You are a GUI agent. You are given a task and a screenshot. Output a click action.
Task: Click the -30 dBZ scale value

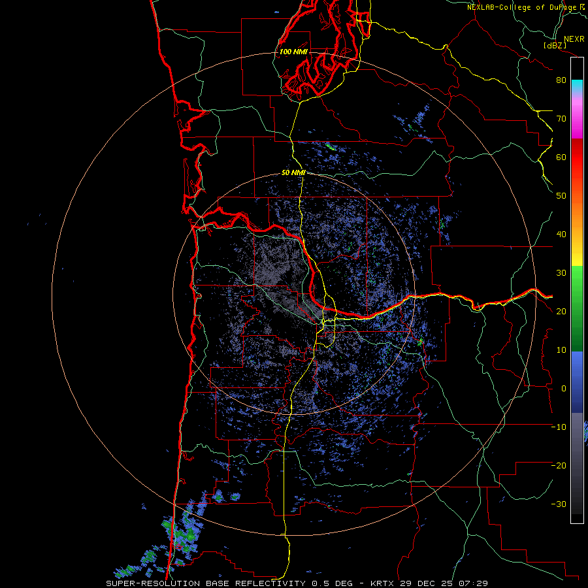(559, 504)
